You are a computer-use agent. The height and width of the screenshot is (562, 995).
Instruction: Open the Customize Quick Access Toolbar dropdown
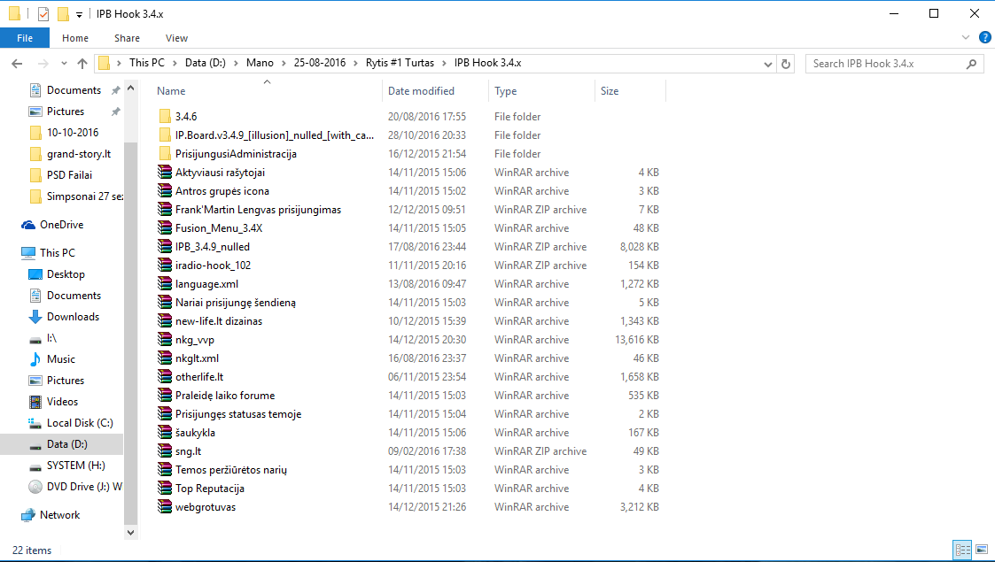click(80, 14)
